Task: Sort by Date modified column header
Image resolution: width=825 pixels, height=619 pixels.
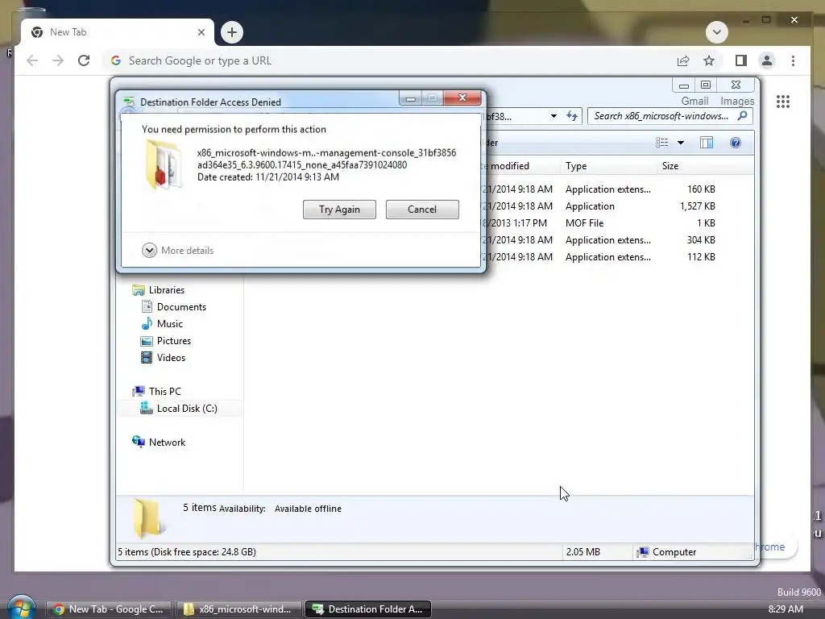Action: coord(520,166)
